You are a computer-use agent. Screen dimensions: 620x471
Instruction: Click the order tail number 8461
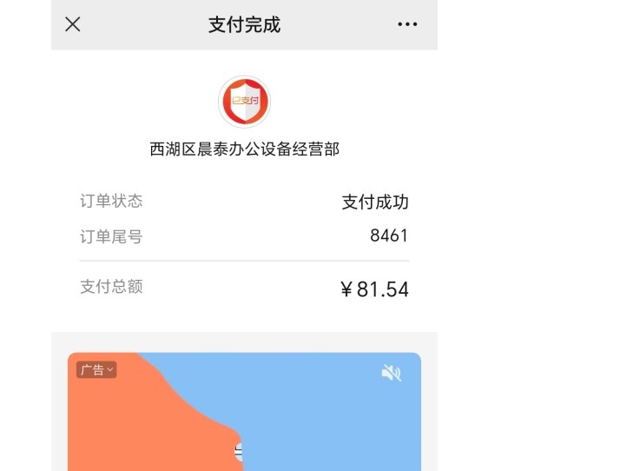(x=389, y=235)
